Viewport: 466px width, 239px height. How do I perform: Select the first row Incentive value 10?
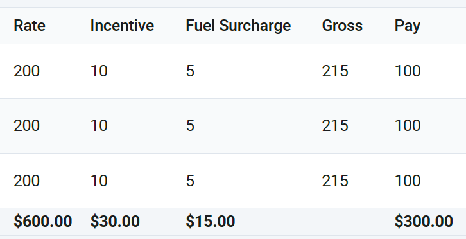[99, 71]
